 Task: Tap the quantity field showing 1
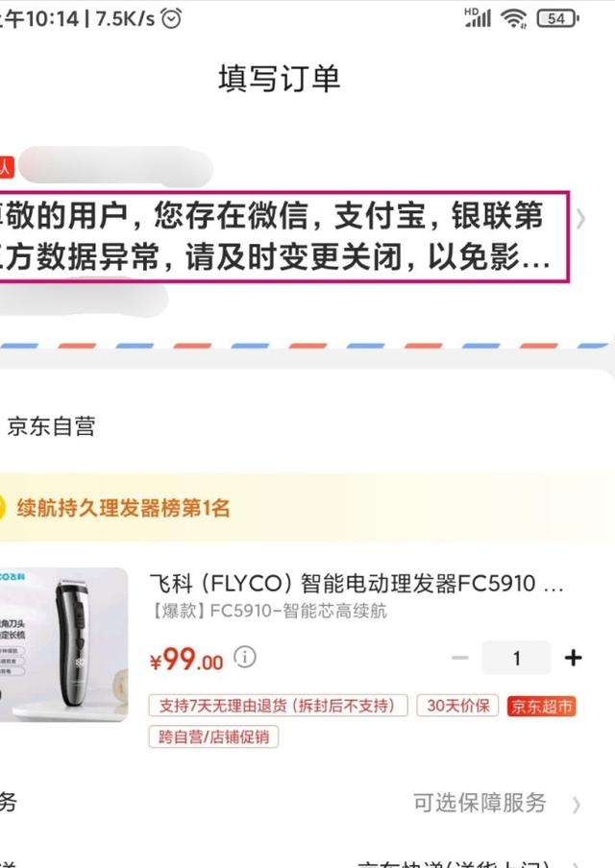pos(516,658)
